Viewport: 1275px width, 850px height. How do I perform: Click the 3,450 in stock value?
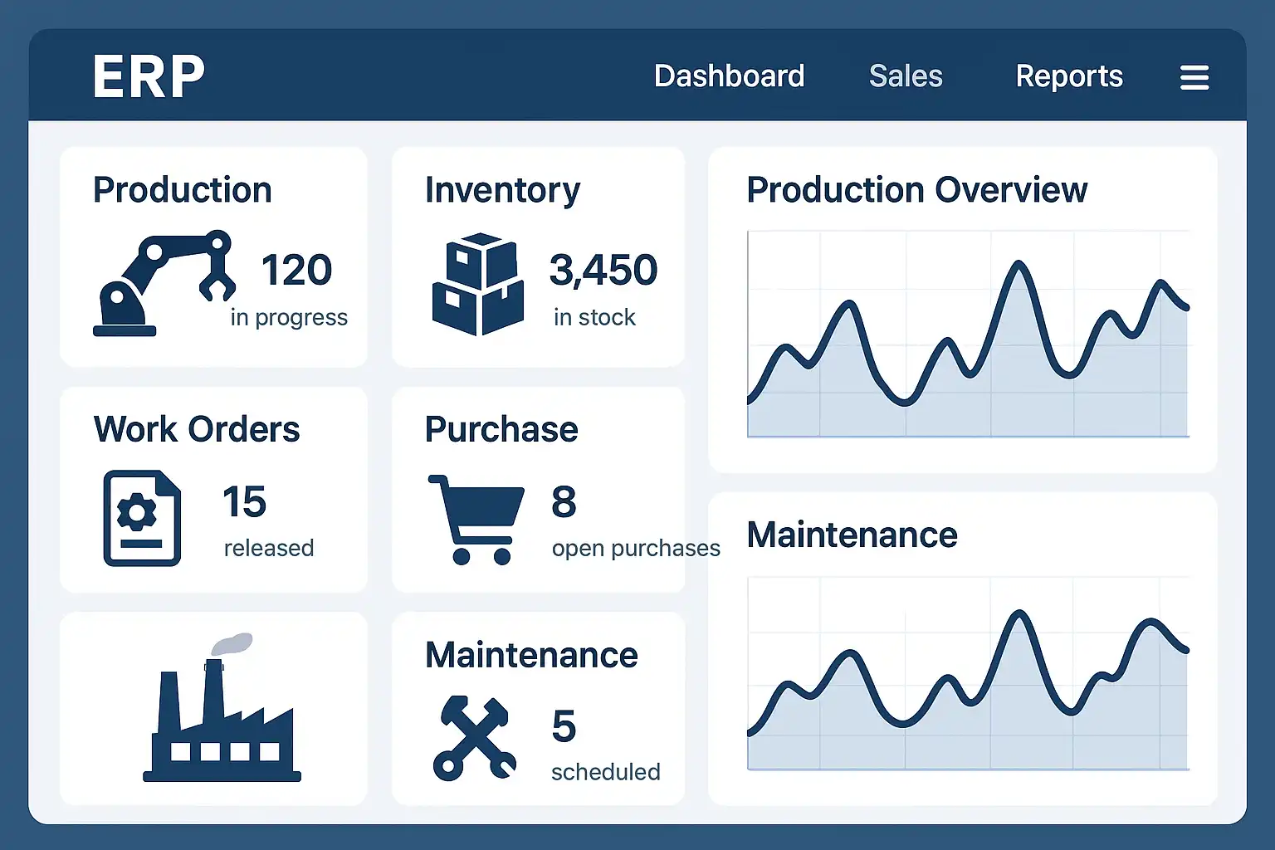[603, 271]
